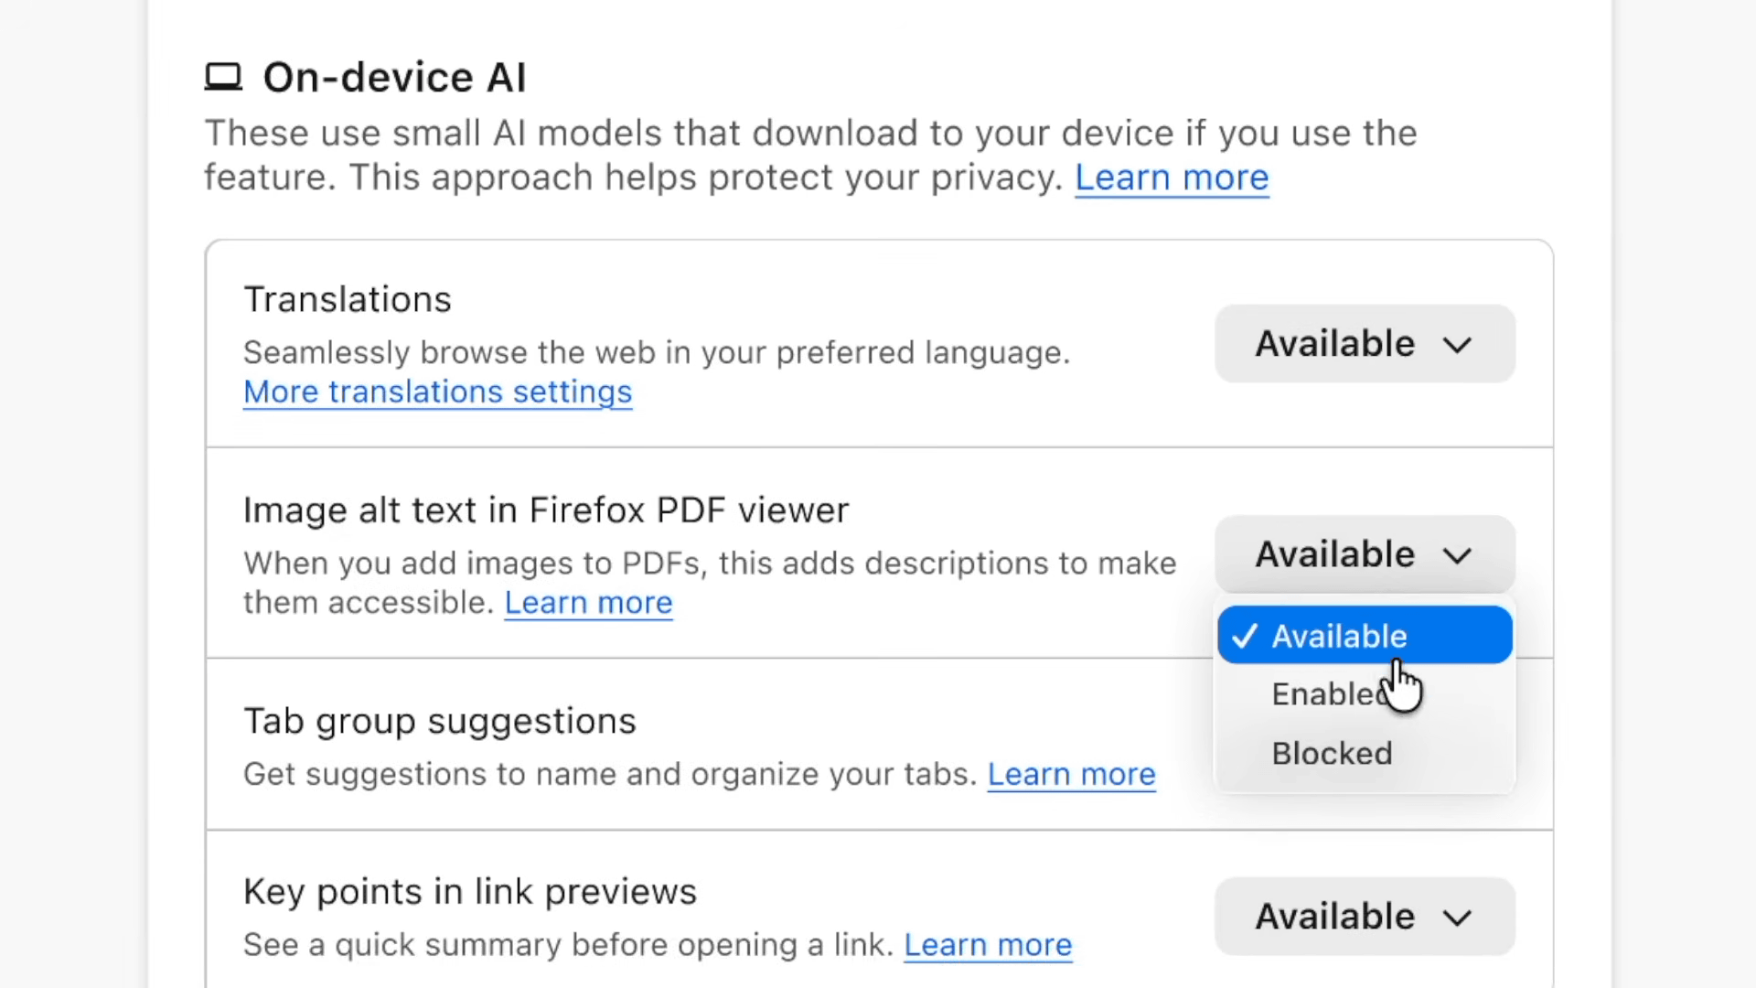Open Learn more link about on-device privacy
The width and height of the screenshot is (1756, 988).
(x=1171, y=177)
